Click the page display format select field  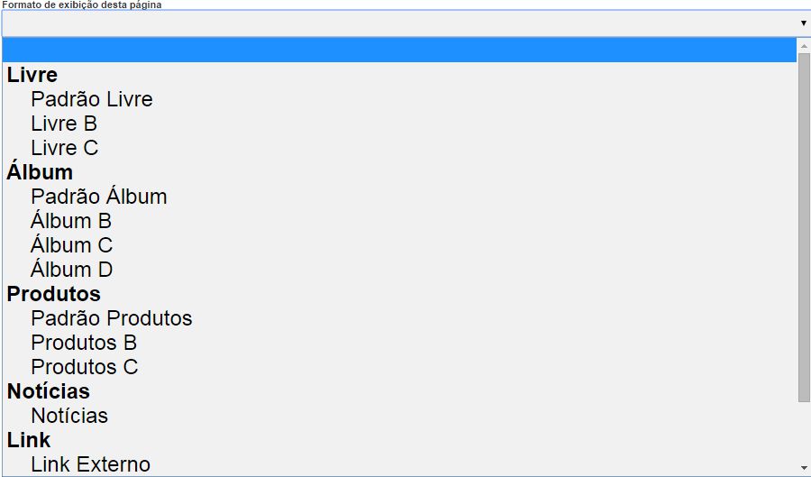click(396, 23)
